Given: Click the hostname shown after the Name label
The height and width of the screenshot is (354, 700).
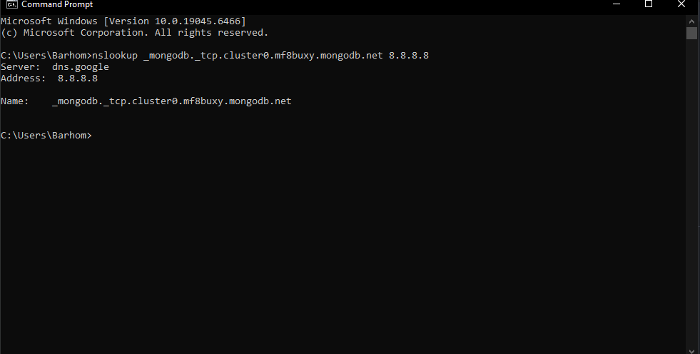Looking at the screenshot, I should [171, 101].
